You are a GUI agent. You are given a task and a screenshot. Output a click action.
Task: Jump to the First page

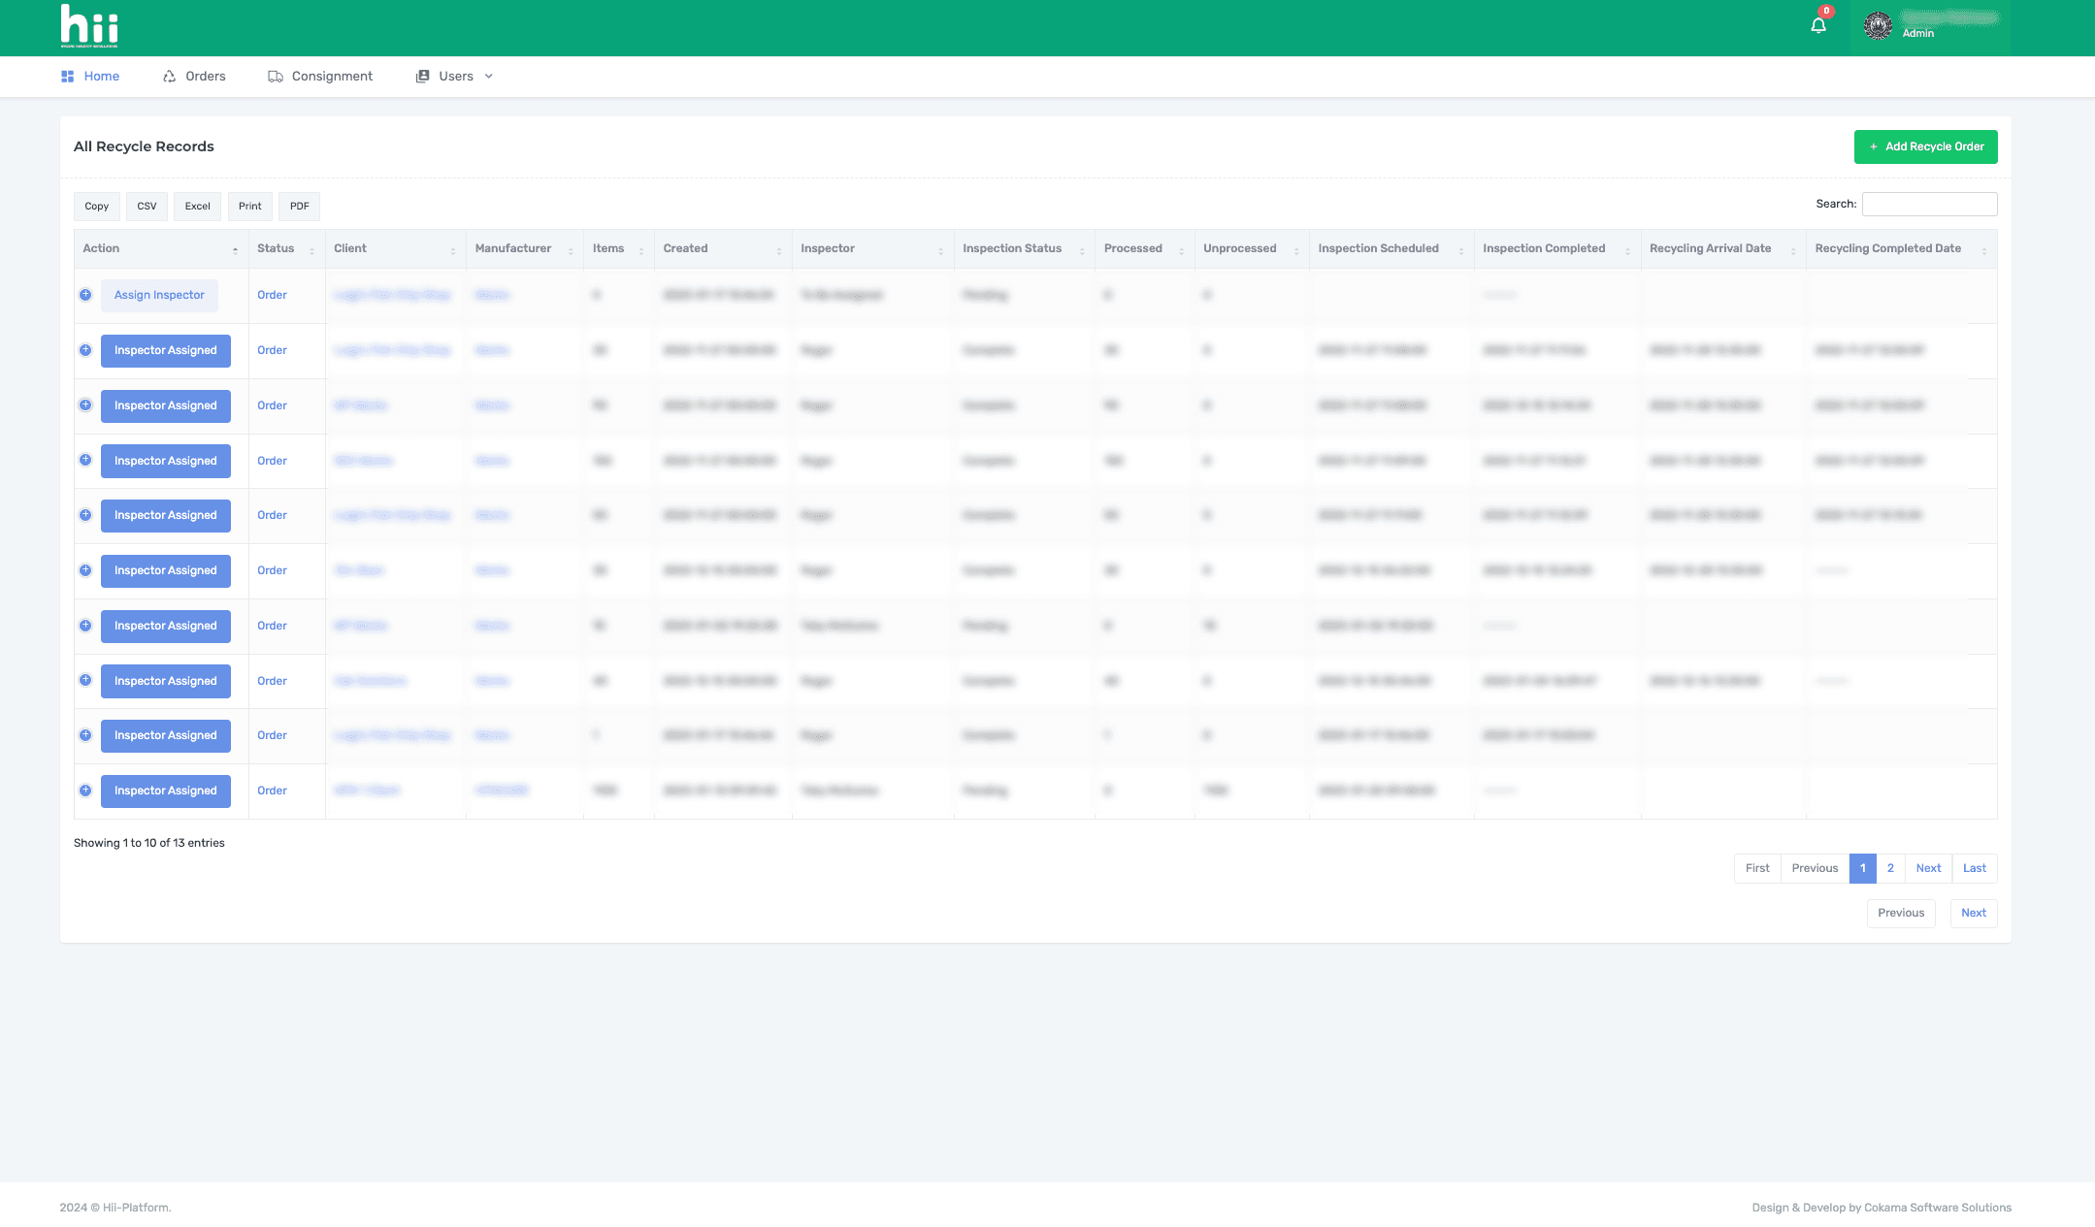pyautogui.click(x=1757, y=868)
